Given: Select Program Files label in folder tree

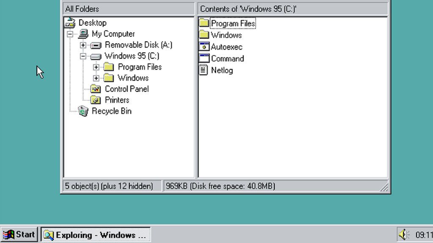Looking at the screenshot, I should point(140,67).
